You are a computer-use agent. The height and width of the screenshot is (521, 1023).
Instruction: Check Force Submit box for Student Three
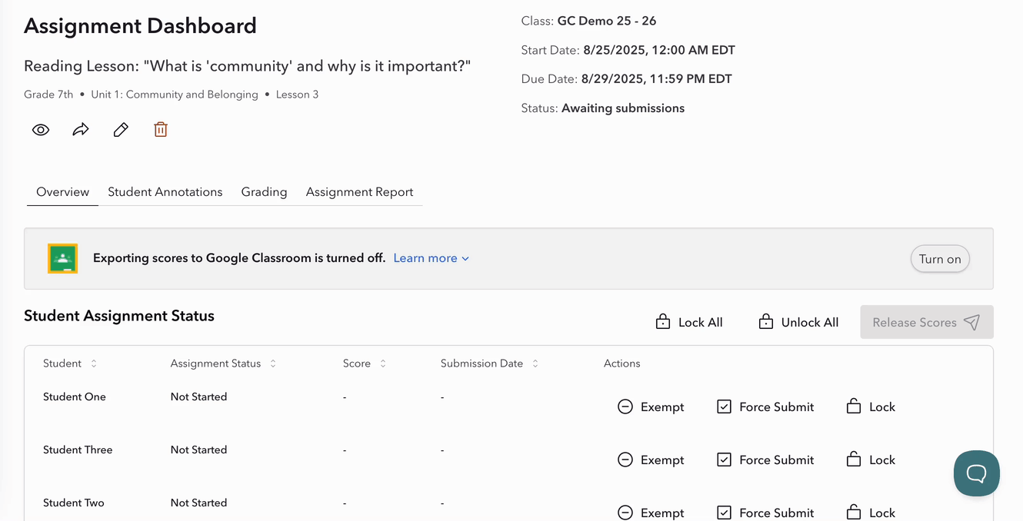click(724, 460)
